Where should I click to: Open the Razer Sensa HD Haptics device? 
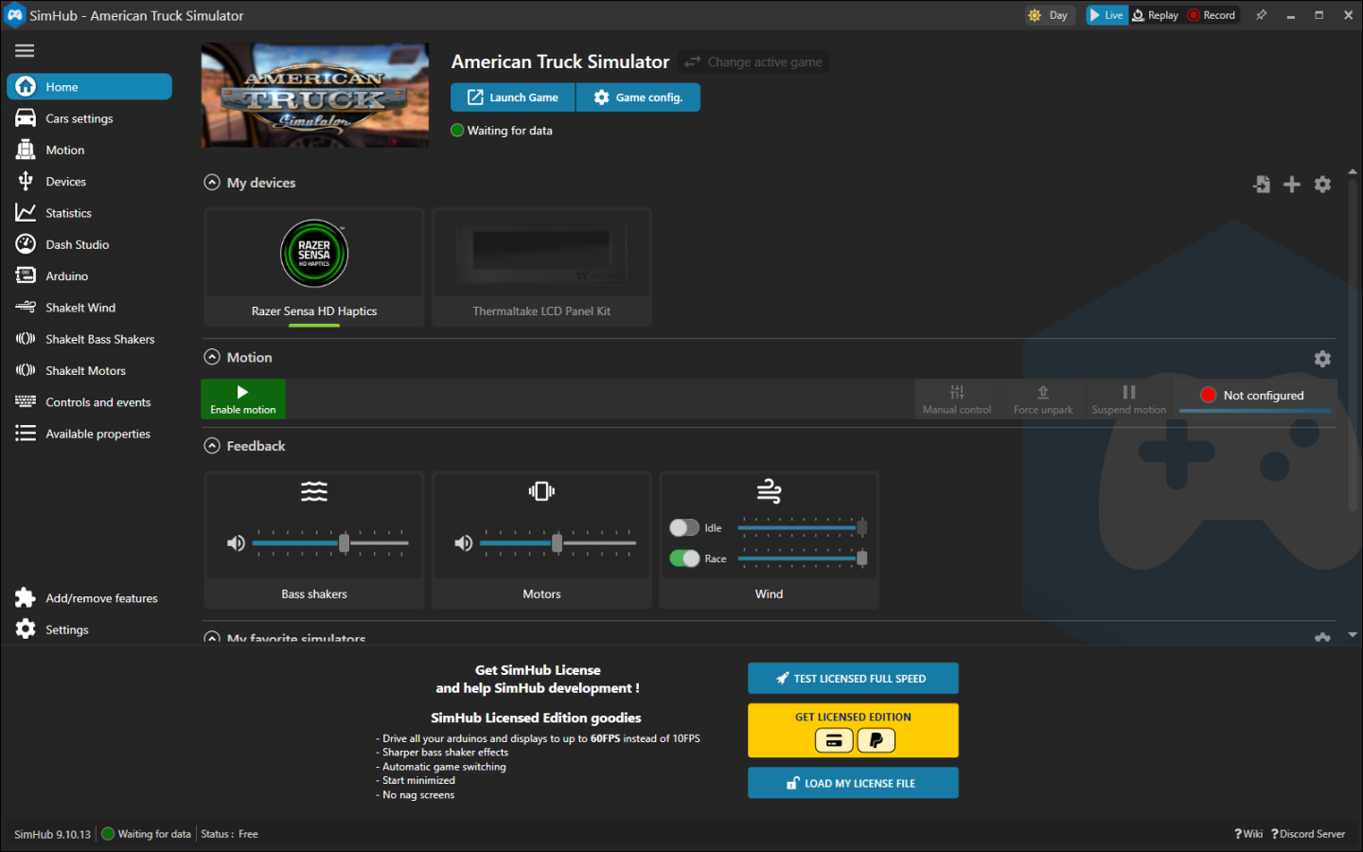coord(314,268)
